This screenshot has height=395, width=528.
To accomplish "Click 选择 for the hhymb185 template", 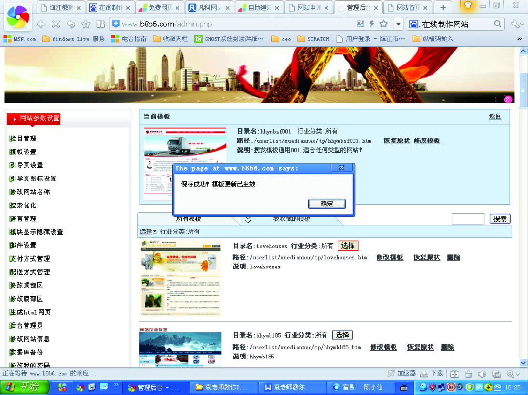I will 342,335.
